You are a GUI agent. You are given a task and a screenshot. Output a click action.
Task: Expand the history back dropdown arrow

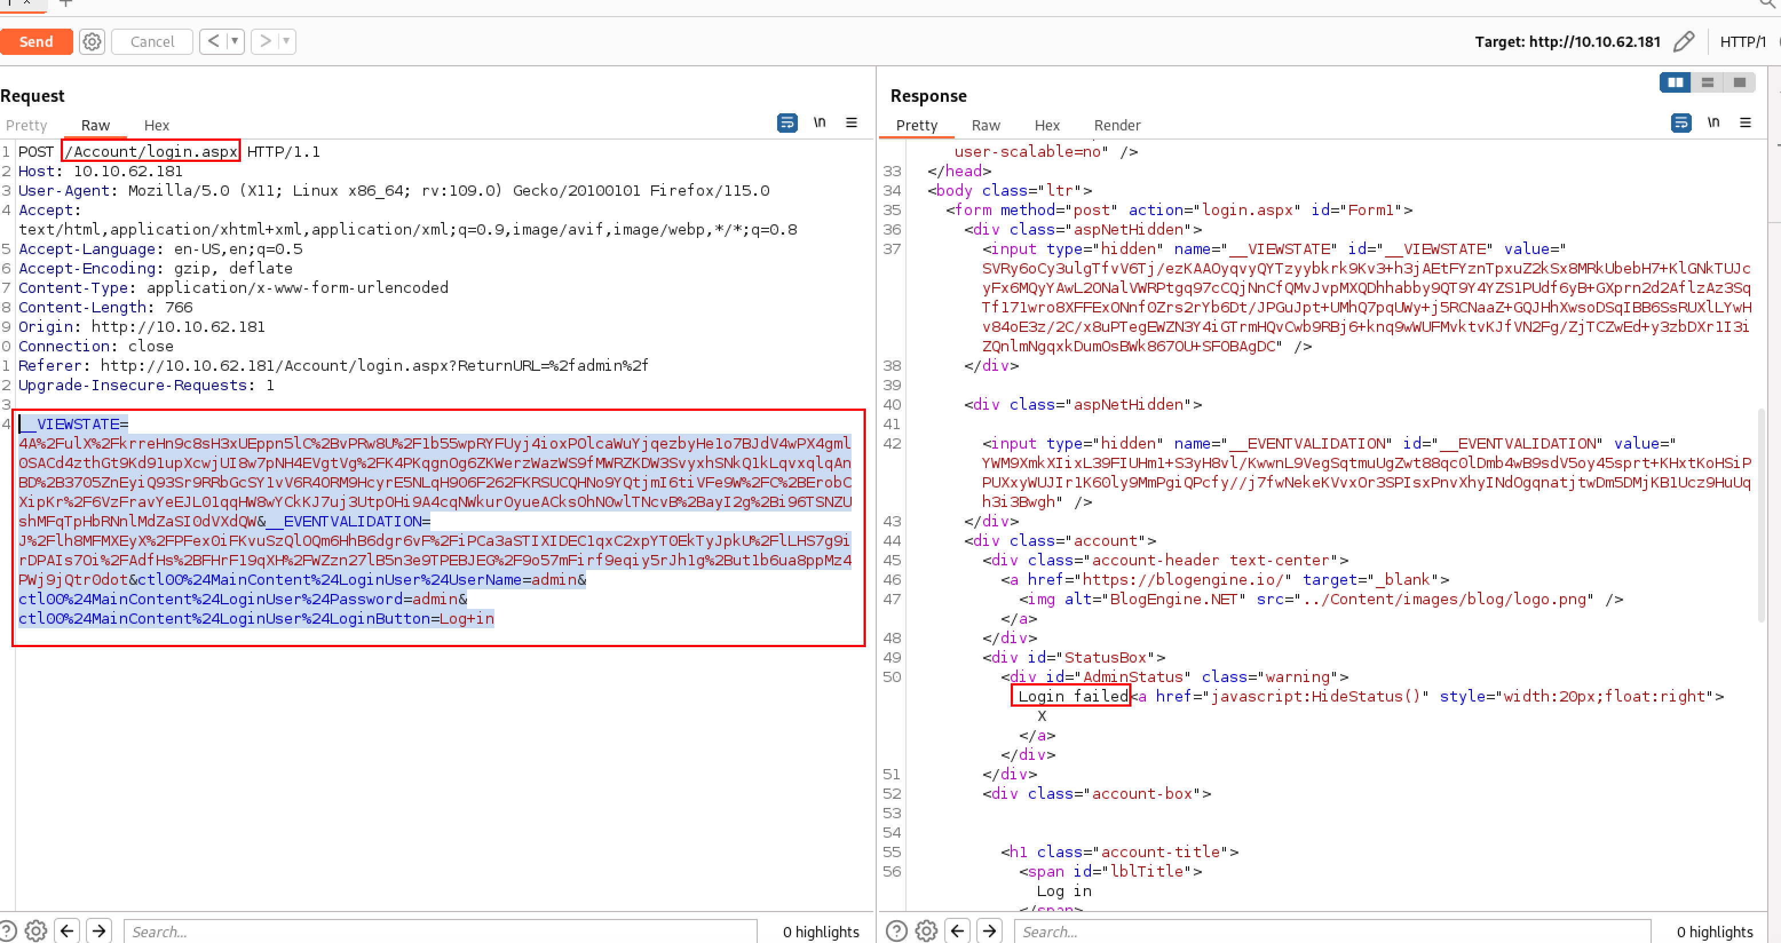pyautogui.click(x=235, y=41)
